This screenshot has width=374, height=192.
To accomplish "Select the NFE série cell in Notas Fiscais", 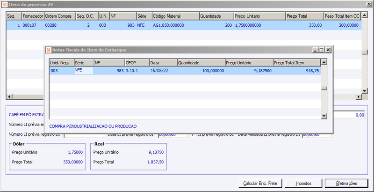I will (84, 71).
